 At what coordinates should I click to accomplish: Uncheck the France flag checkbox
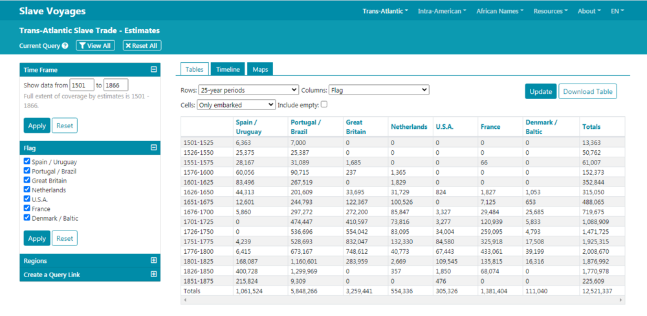tap(27, 209)
